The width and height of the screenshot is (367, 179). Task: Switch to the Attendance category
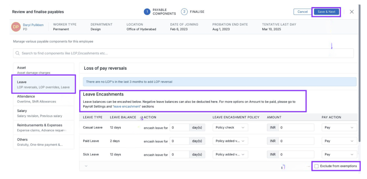tap(43, 99)
